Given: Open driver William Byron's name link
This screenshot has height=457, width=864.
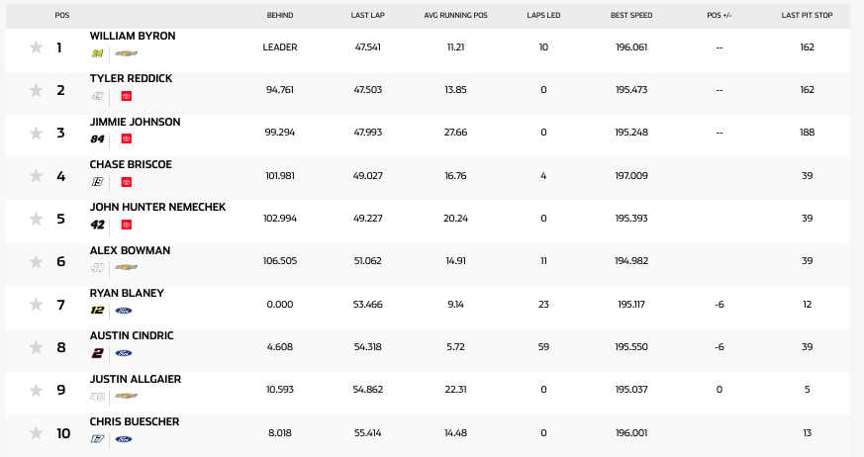Looking at the screenshot, I should tap(133, 37).
